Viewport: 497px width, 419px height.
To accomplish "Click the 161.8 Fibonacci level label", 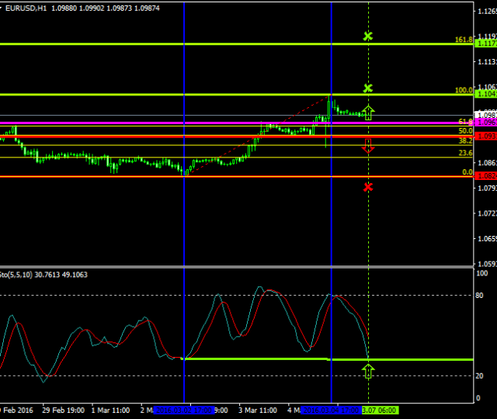I will tap(464, 39).
